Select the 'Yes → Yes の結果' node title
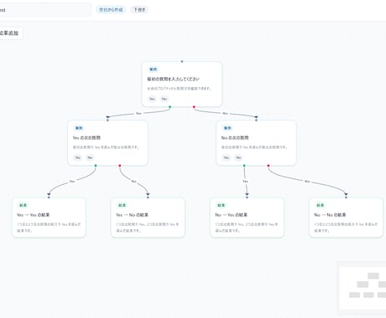Screen dimensions: 386x318 pyautogui.click(x=34, y=215)
